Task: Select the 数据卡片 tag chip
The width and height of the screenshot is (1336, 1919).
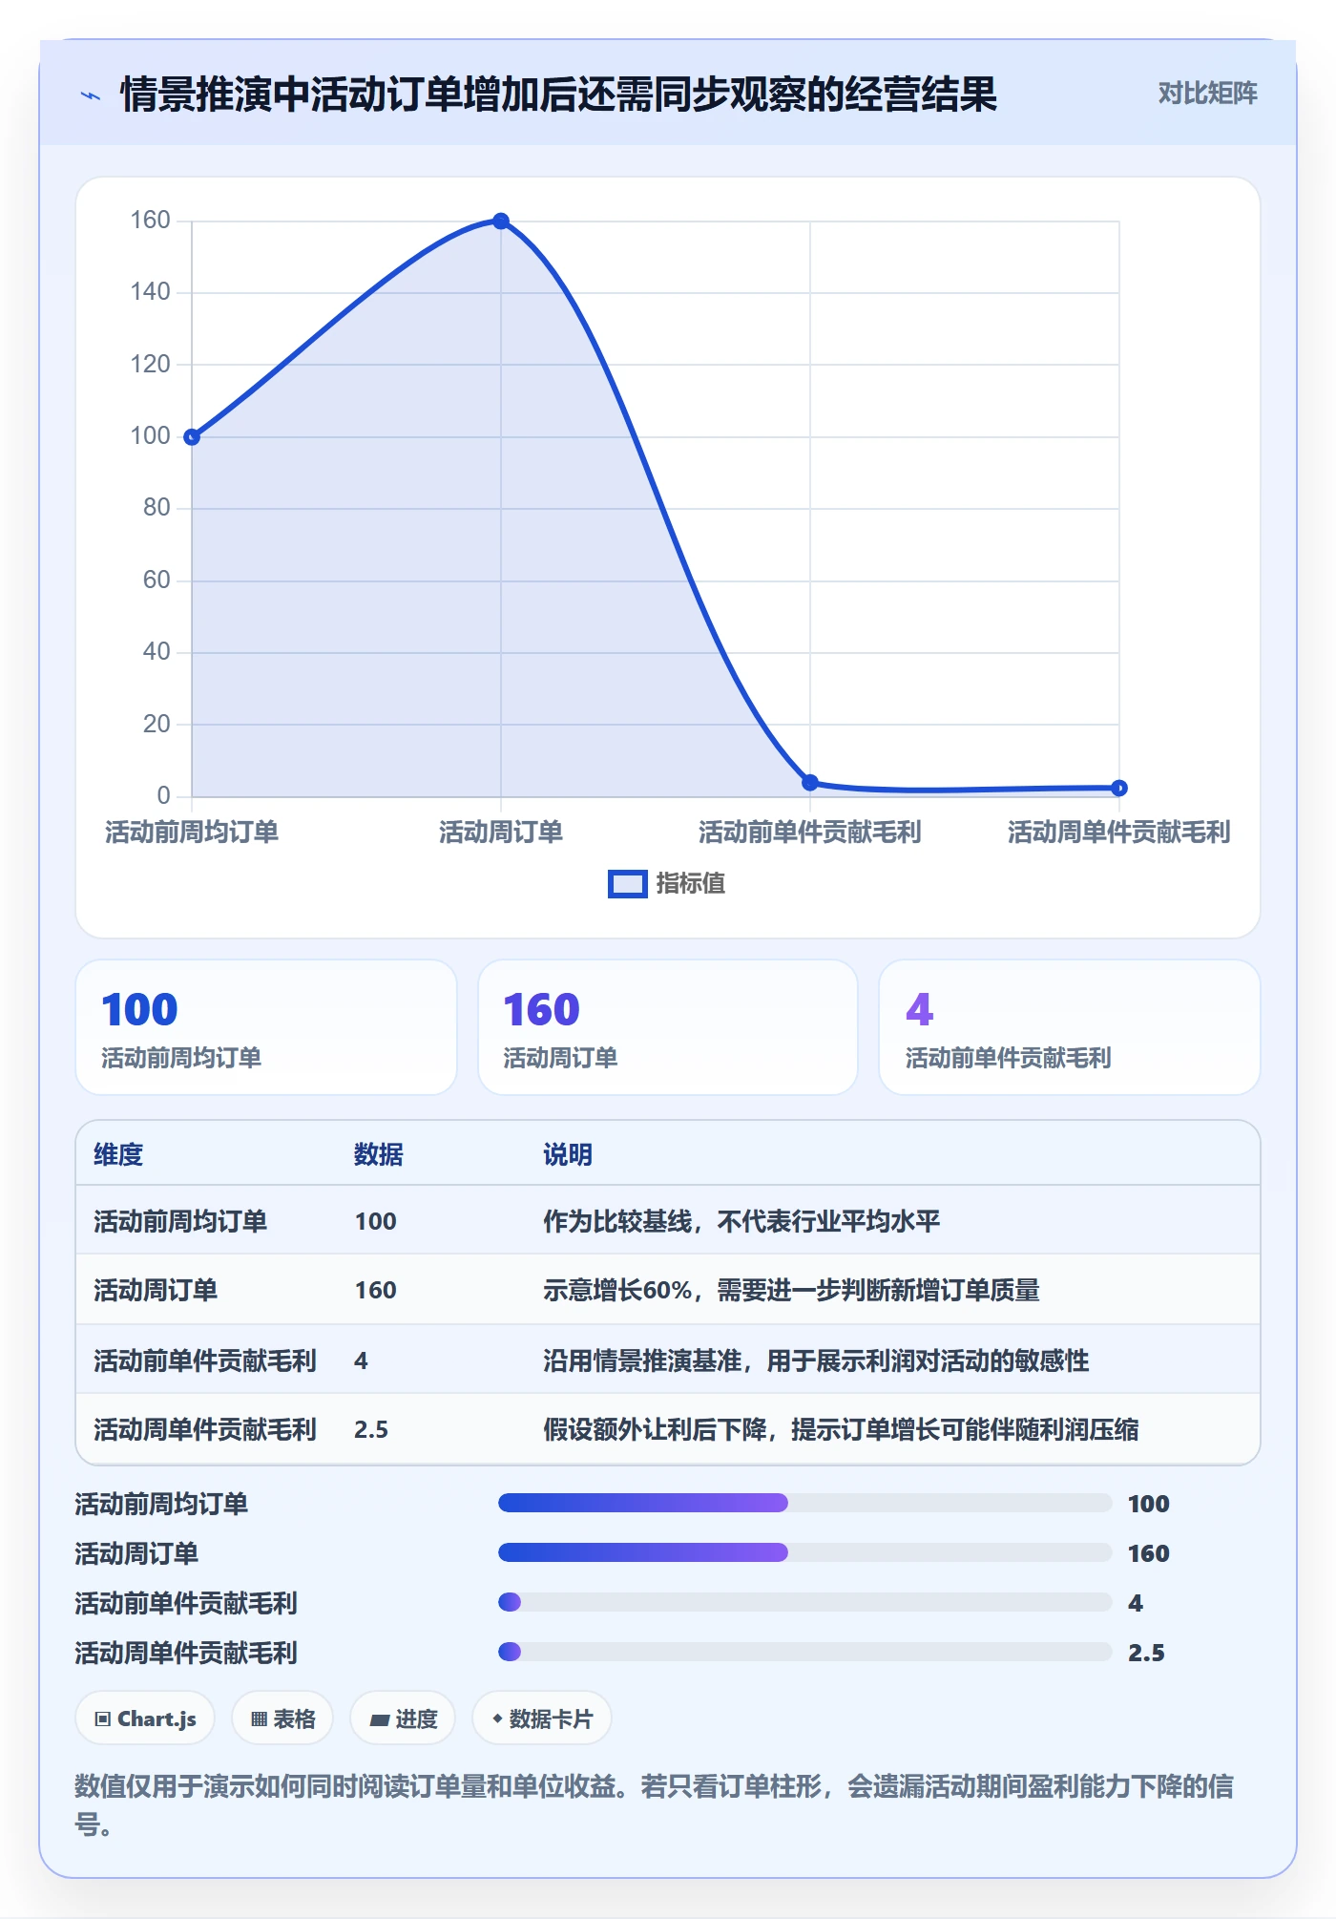Action: [x=542, y=1719]
